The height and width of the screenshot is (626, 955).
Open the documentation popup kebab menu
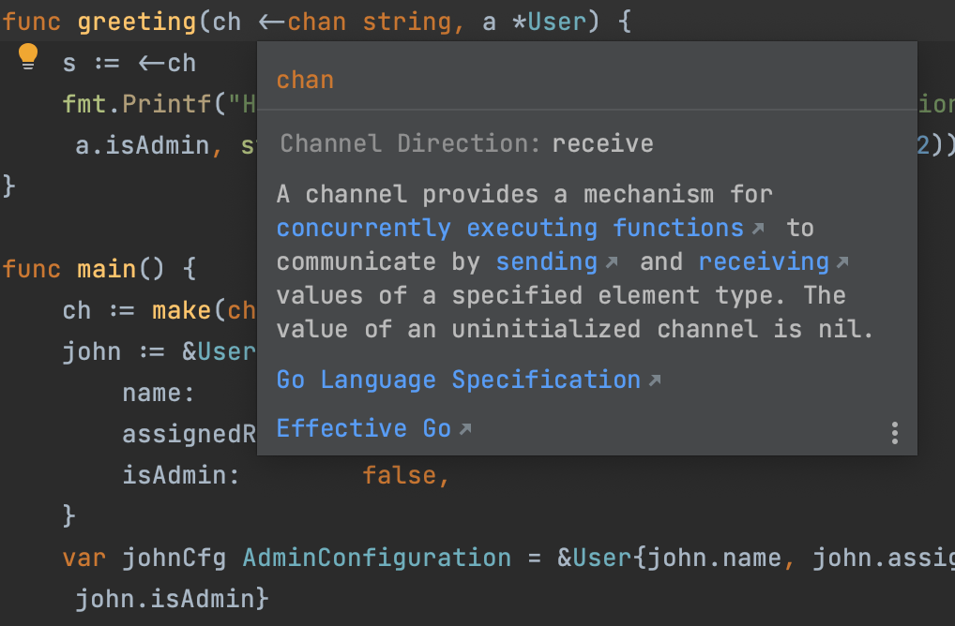click(894, 432)
